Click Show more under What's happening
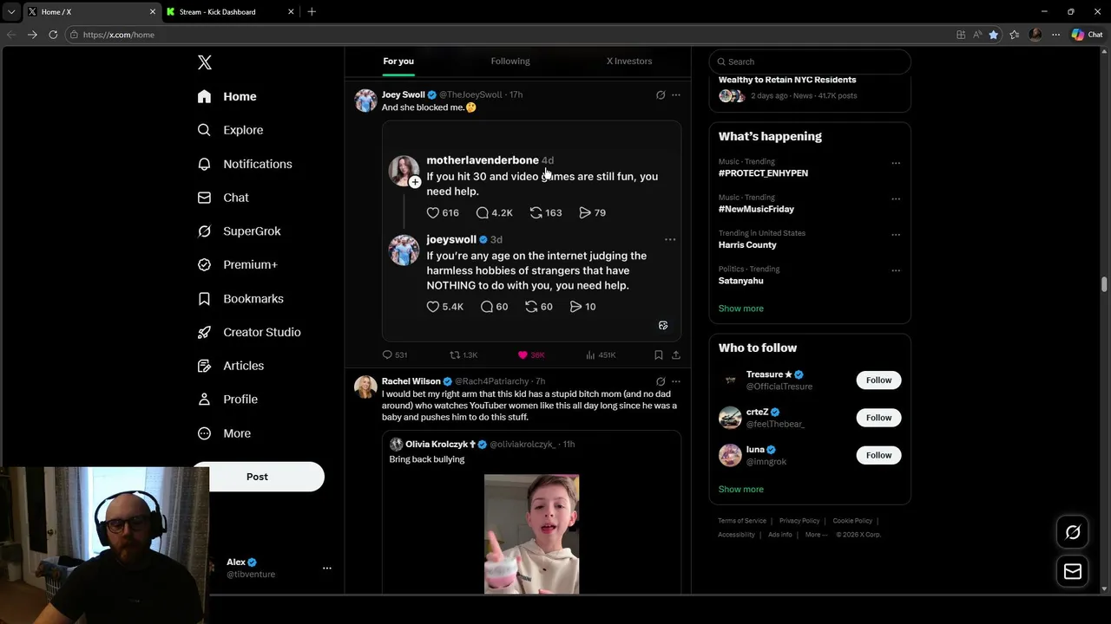Viewport: 1111px width, 624px height. point(740,309)
